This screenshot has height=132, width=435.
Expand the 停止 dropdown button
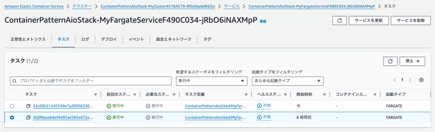tap(412, 61)
